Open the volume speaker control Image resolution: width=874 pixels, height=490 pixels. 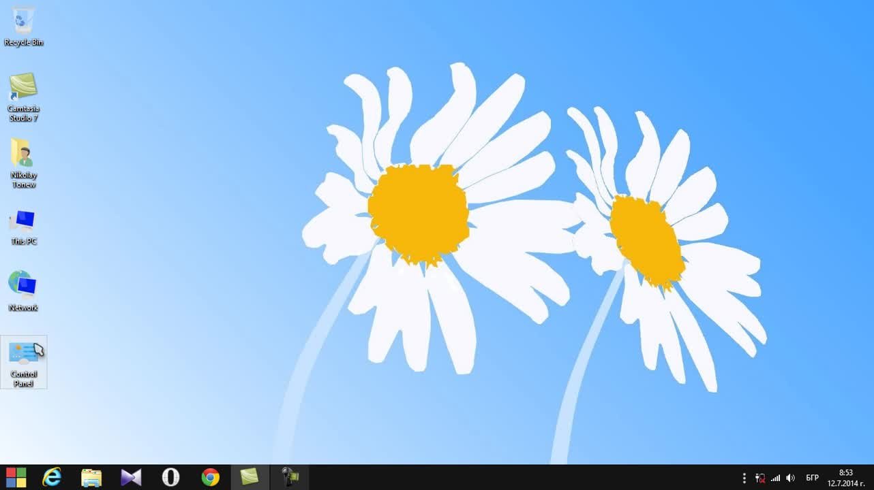click(x=791, y=478)
